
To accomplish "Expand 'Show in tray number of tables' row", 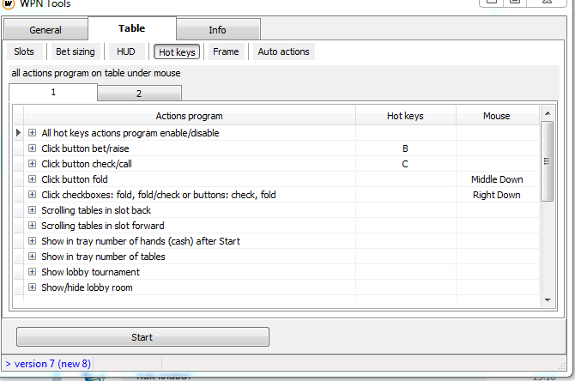I will 33,257.
